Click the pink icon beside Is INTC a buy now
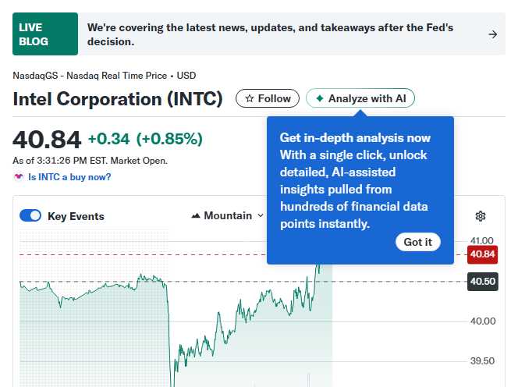 tap(19, 177)
